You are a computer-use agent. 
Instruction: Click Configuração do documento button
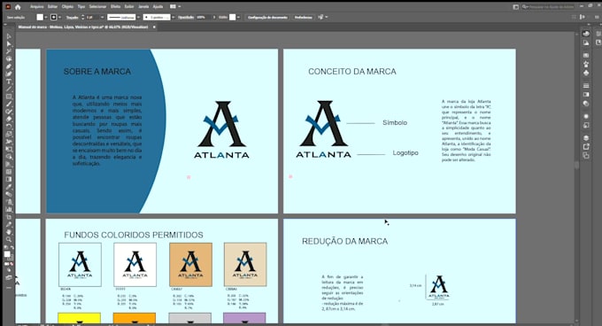point(267,18)
